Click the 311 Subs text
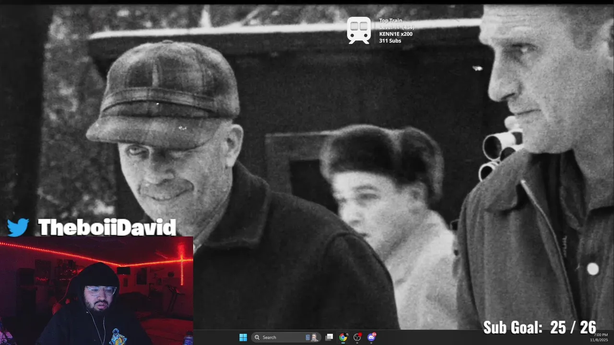 (x=390, y=41)
